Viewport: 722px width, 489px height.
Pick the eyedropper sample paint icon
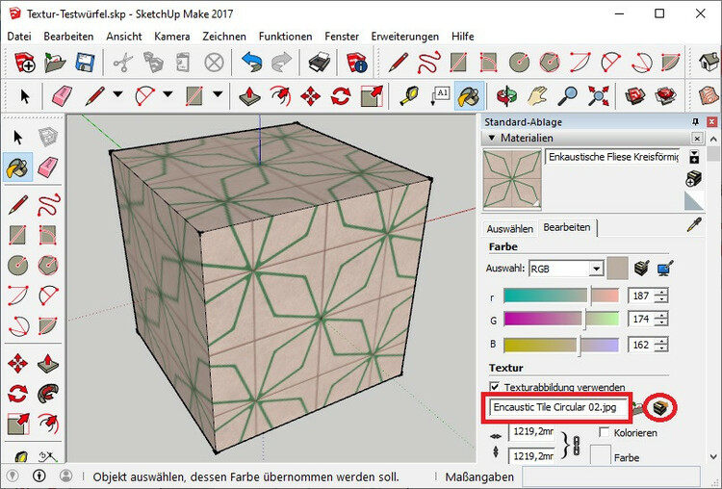point(694,225)
